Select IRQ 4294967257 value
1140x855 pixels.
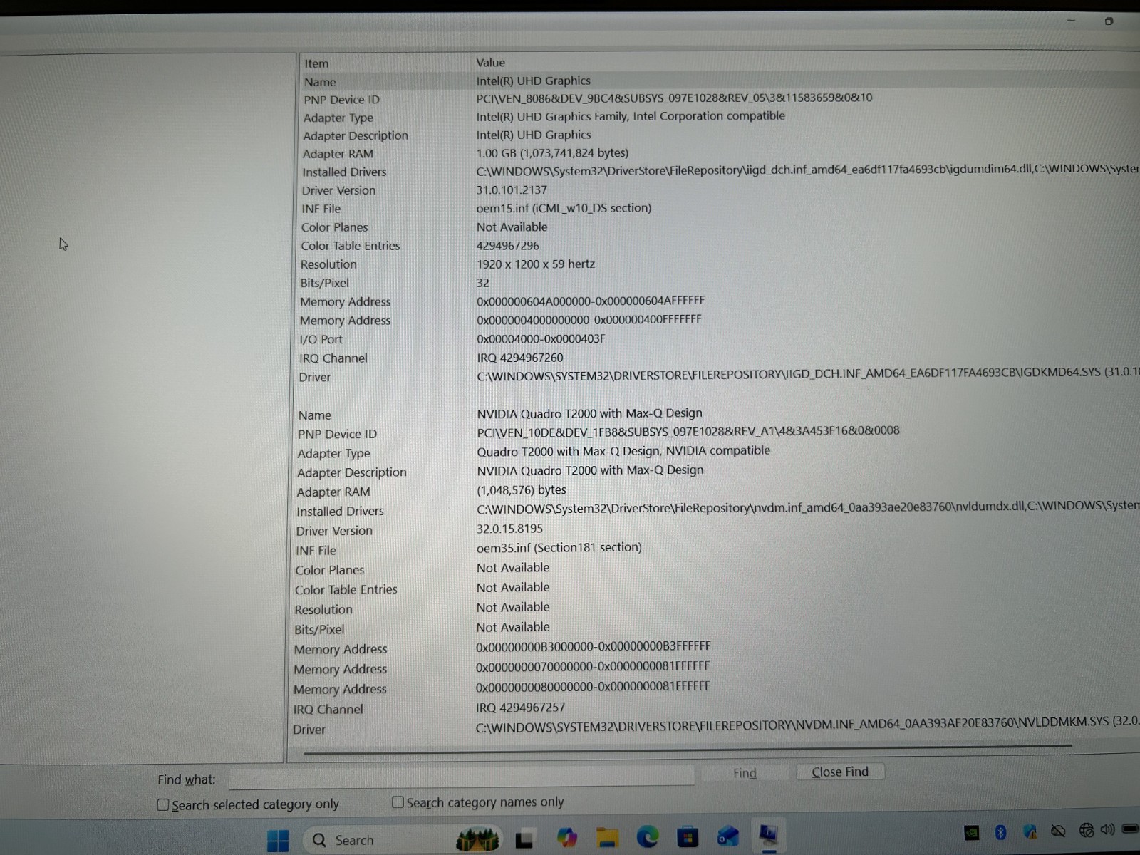click(520, 708)
